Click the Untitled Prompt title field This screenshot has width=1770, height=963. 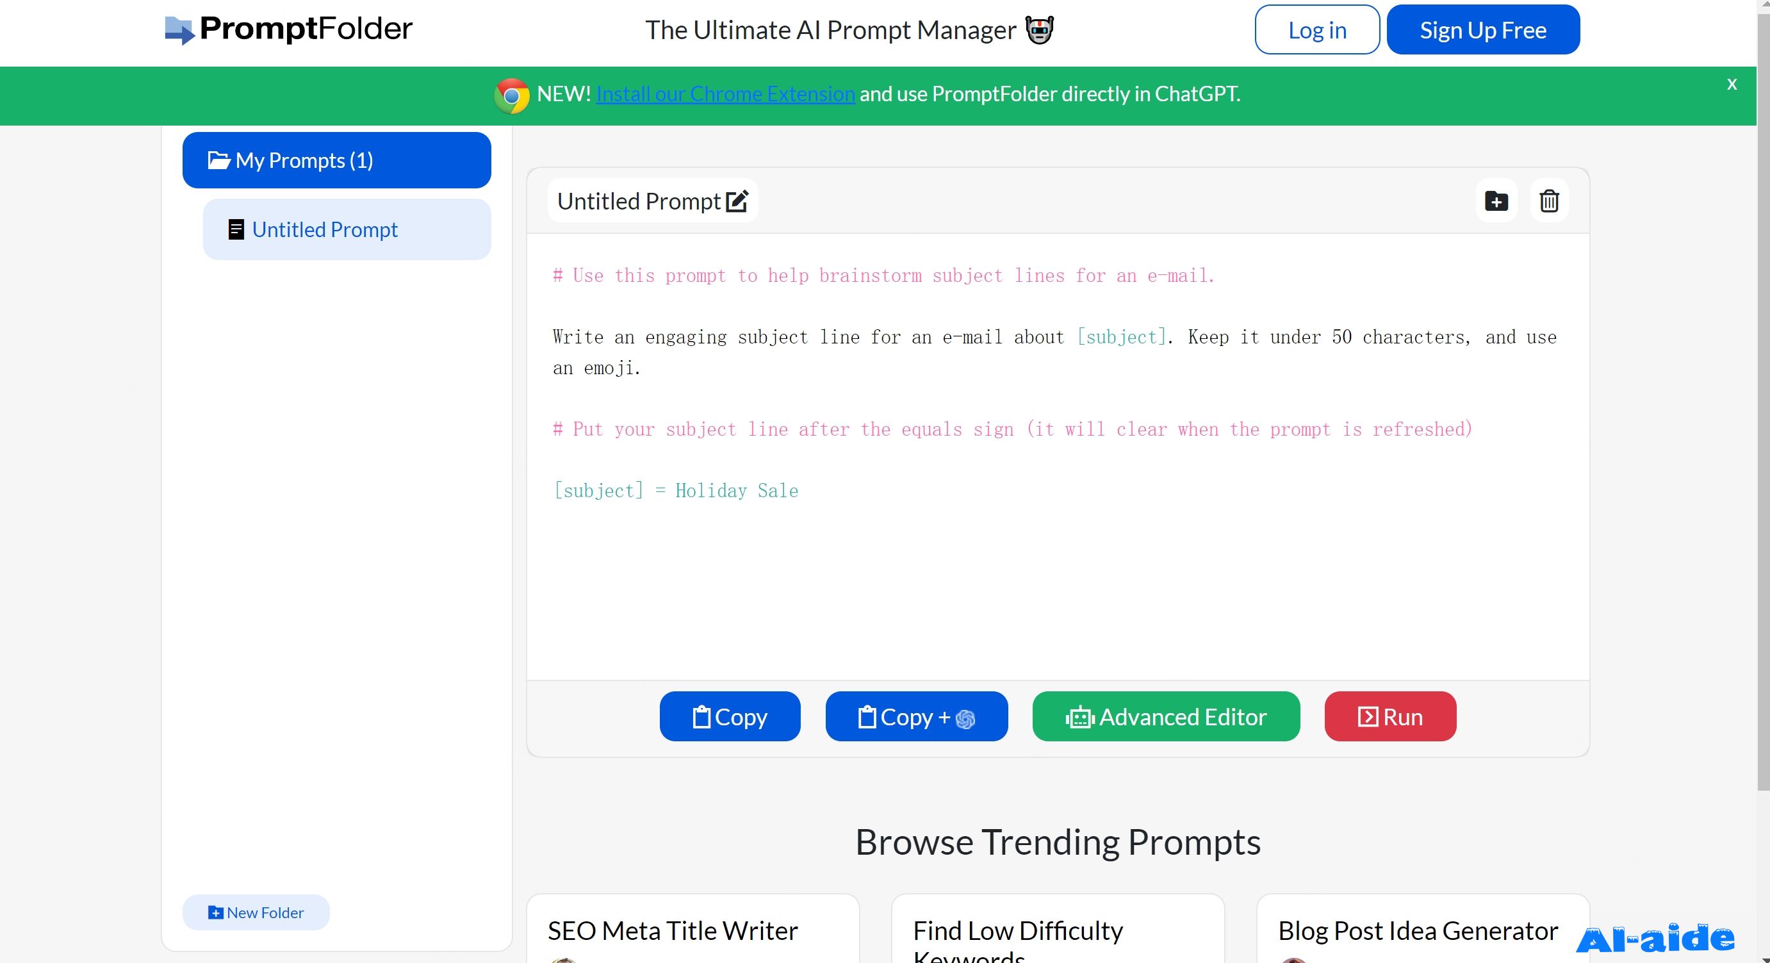[652, 201]
